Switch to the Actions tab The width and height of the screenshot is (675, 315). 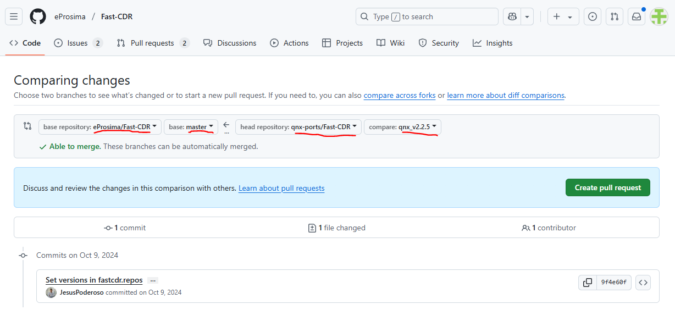289,43
